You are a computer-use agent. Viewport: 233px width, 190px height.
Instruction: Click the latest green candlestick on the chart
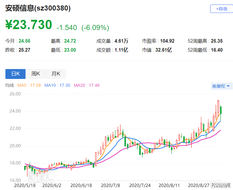pyautogui.click(x=221, y=110)
